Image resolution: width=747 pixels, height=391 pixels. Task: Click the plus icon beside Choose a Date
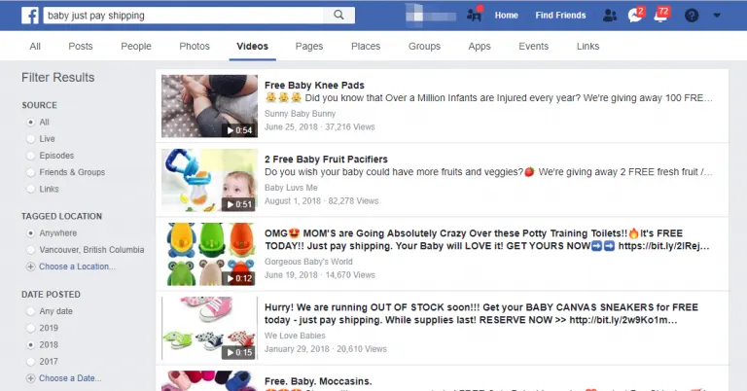pos(31,378)
